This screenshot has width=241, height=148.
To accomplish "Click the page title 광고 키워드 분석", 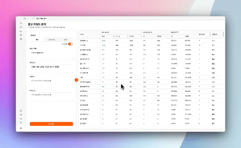I will (x=37, y=24).
